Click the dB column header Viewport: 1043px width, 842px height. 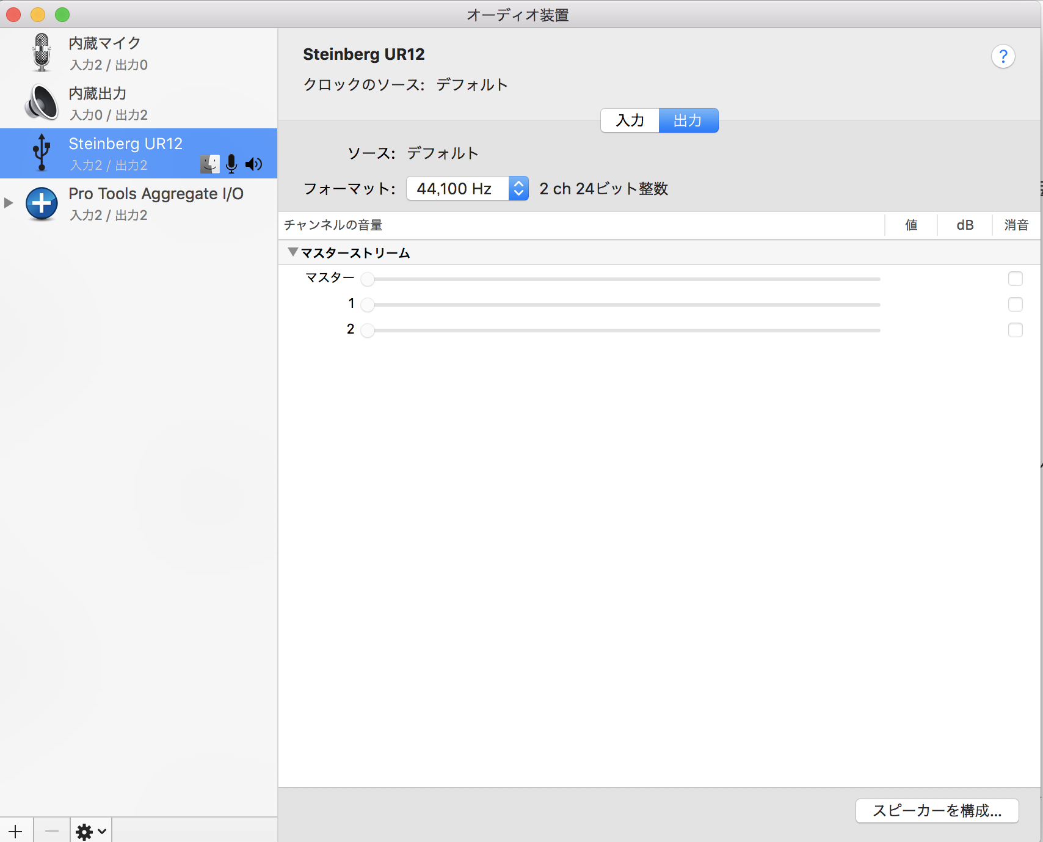pos(965,225)
